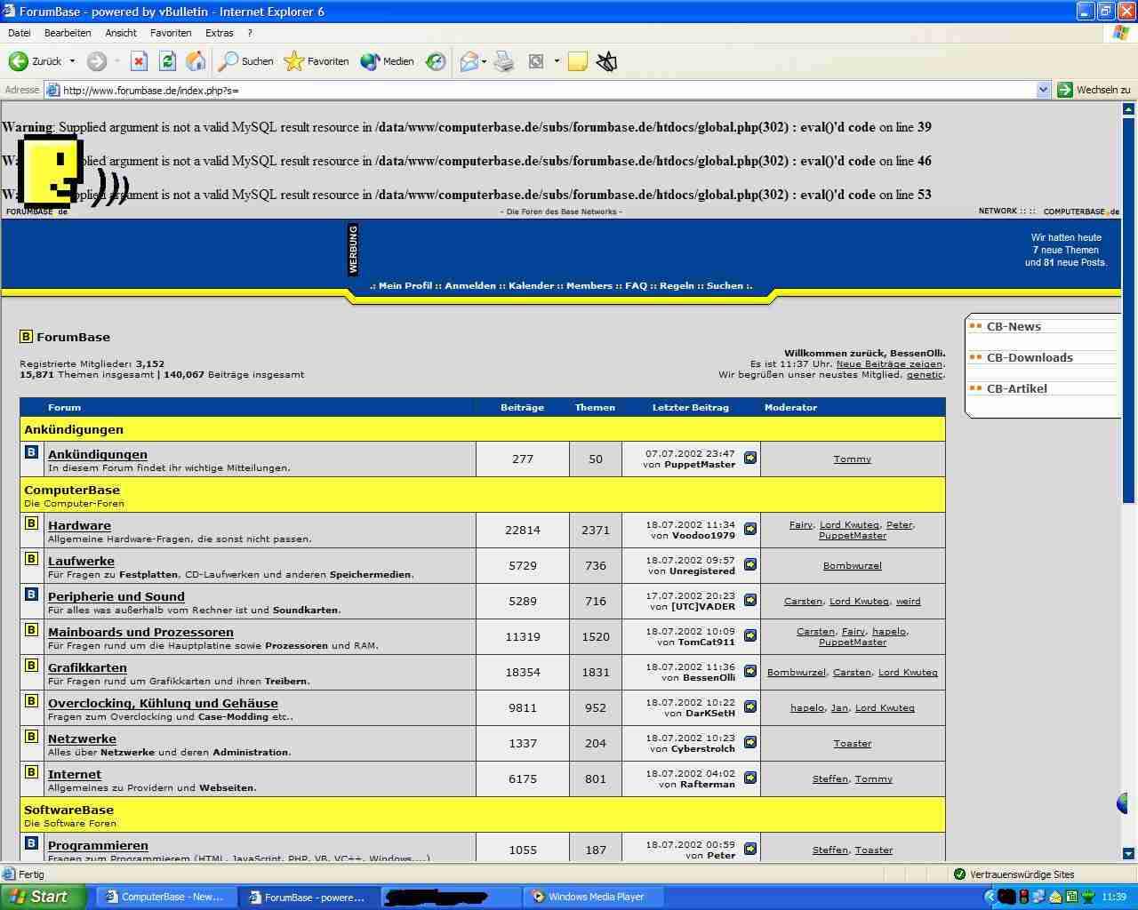Viewport: 1138px width, 910px height.
Task: Open the Extras menu
Action: 220,33
